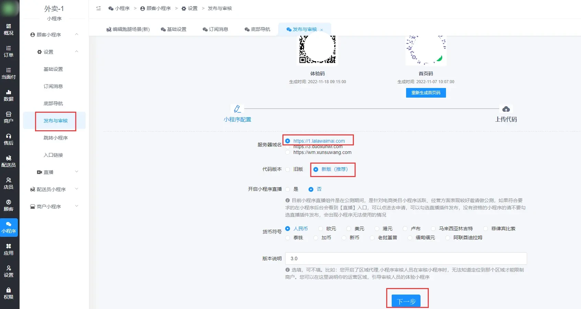Select 小程序 section in sidebar
Viewport: 581px width, 309px height.
(9, 228)
